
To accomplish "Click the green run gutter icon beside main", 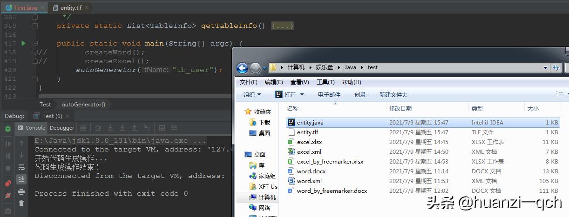I will [23, 43].
